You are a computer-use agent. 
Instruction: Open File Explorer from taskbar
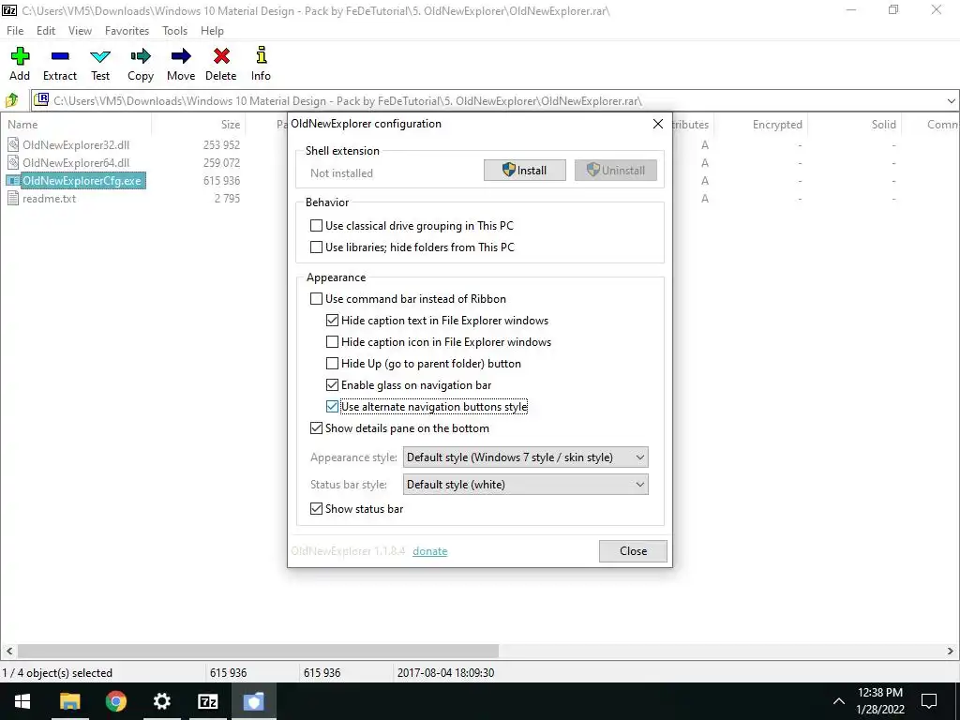click(69, 701)
